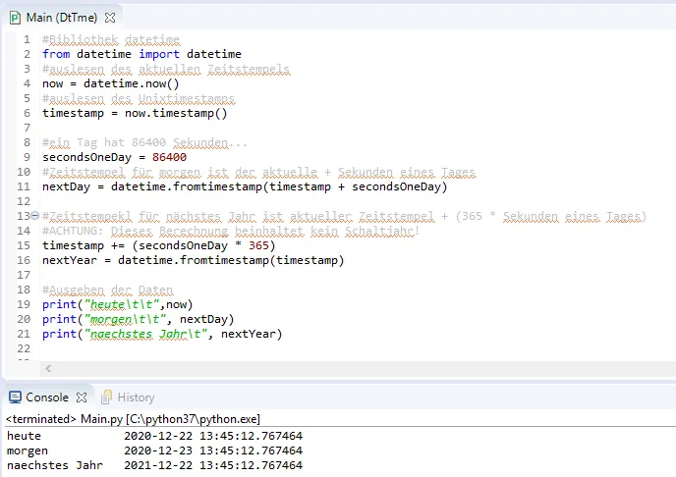Click the Python file icon on Main tab
The width and height of the screenshot is (676, 477).
15,18
